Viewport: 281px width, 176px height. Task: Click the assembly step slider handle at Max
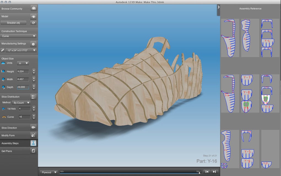pyautogui.click(x=199, y=173)
